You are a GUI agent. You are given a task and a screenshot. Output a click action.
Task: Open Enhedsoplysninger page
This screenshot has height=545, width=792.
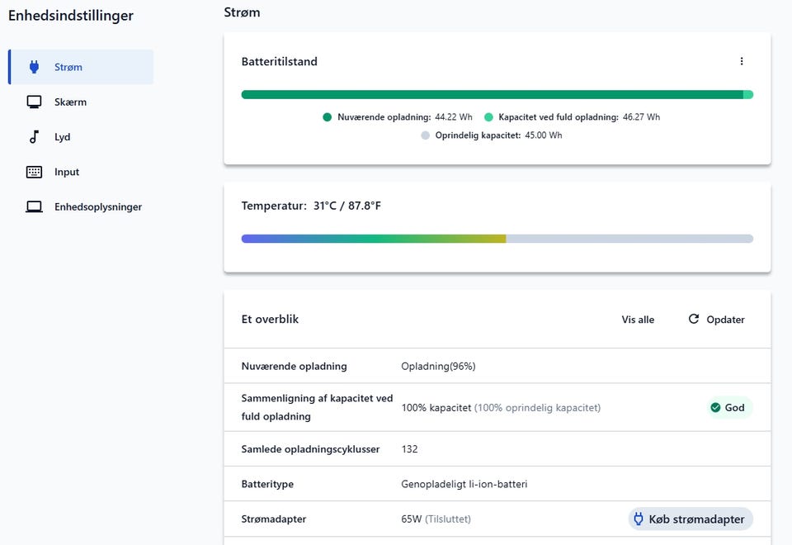(x=98, y=207)
